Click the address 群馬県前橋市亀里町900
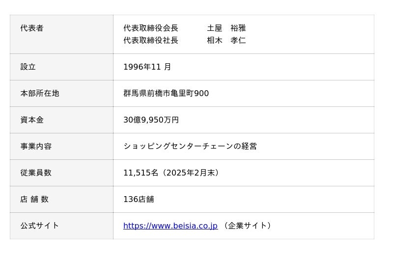 166,94
